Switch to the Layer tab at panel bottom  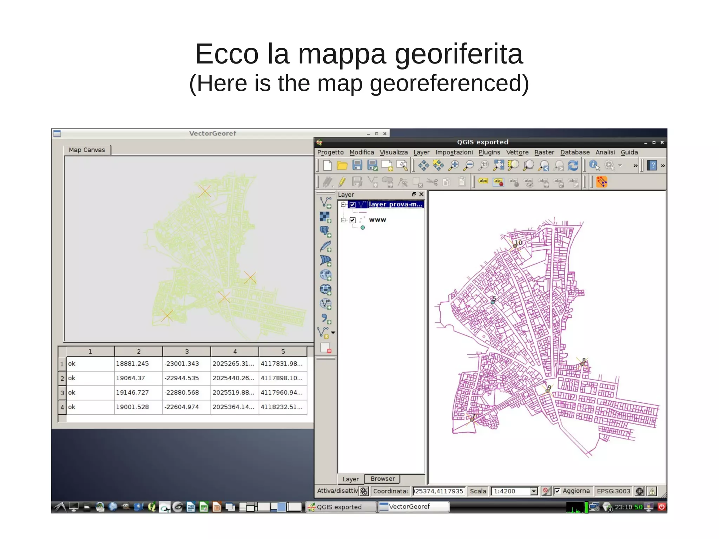tap(351, 479)
